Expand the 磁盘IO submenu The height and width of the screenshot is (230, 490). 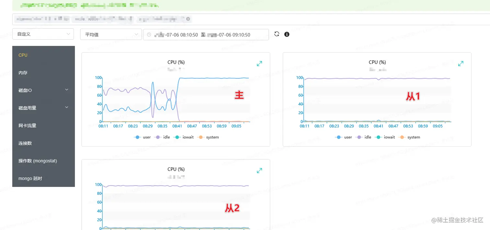coord(43,90)
